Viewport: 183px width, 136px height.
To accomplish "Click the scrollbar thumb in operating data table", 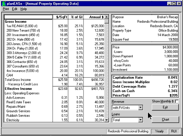I will 107,21.
